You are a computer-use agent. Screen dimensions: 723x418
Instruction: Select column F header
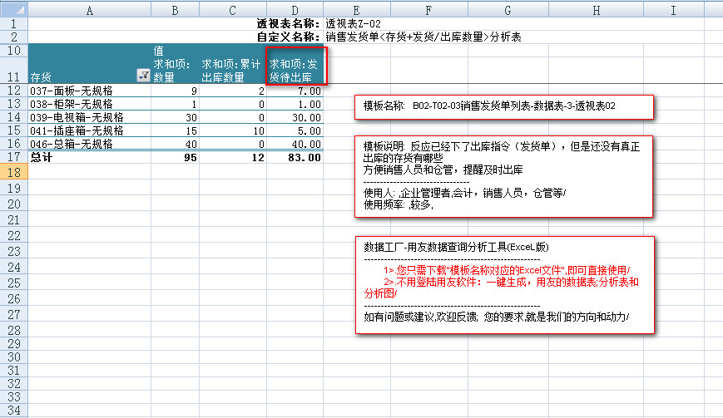427,8
